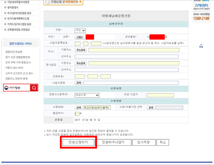Click 검색 button for 수령/제출기관 선택

coord(151,107)
